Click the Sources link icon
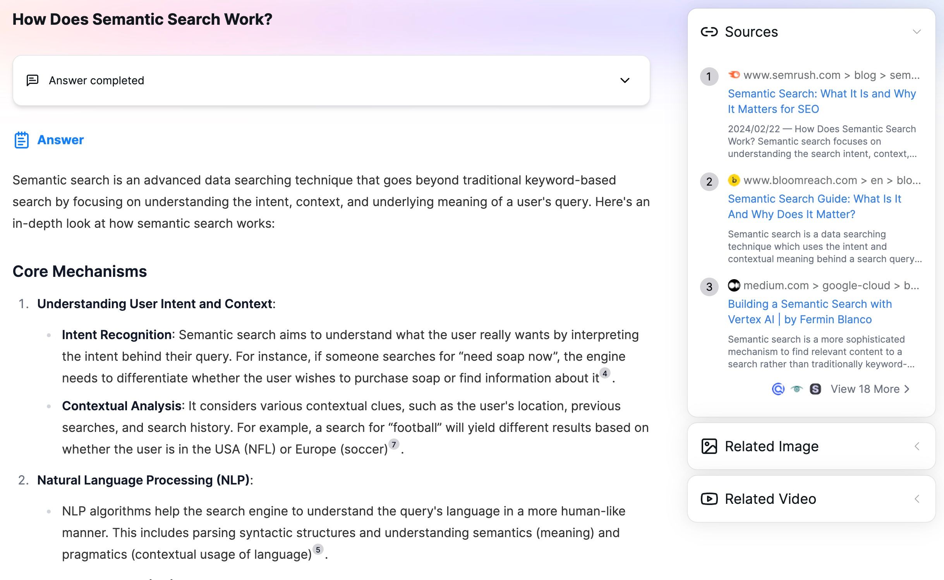The image size is (944, 580). [709, 32]
